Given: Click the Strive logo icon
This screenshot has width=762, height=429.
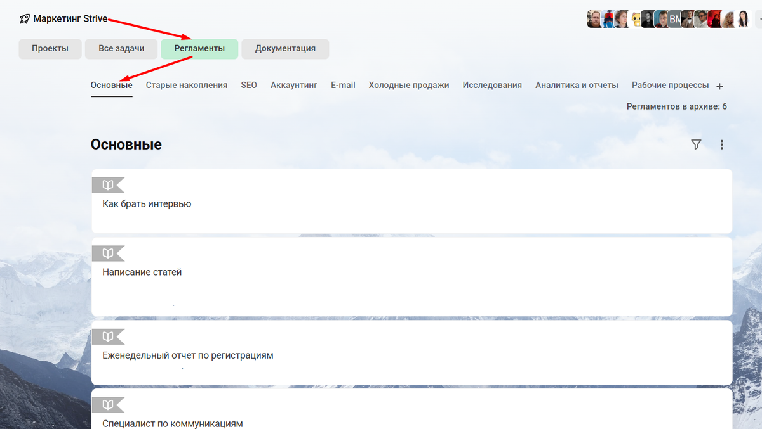Looking at the screenshot, I should [24, 18].
